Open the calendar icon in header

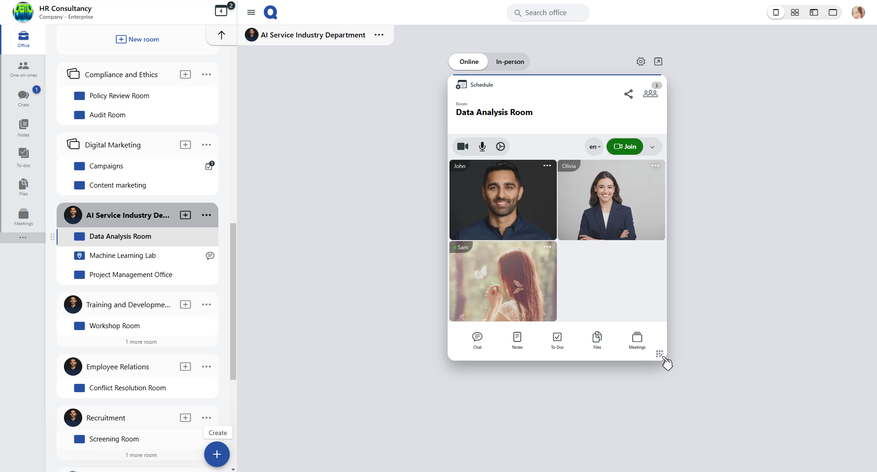[x=221, y=11]
